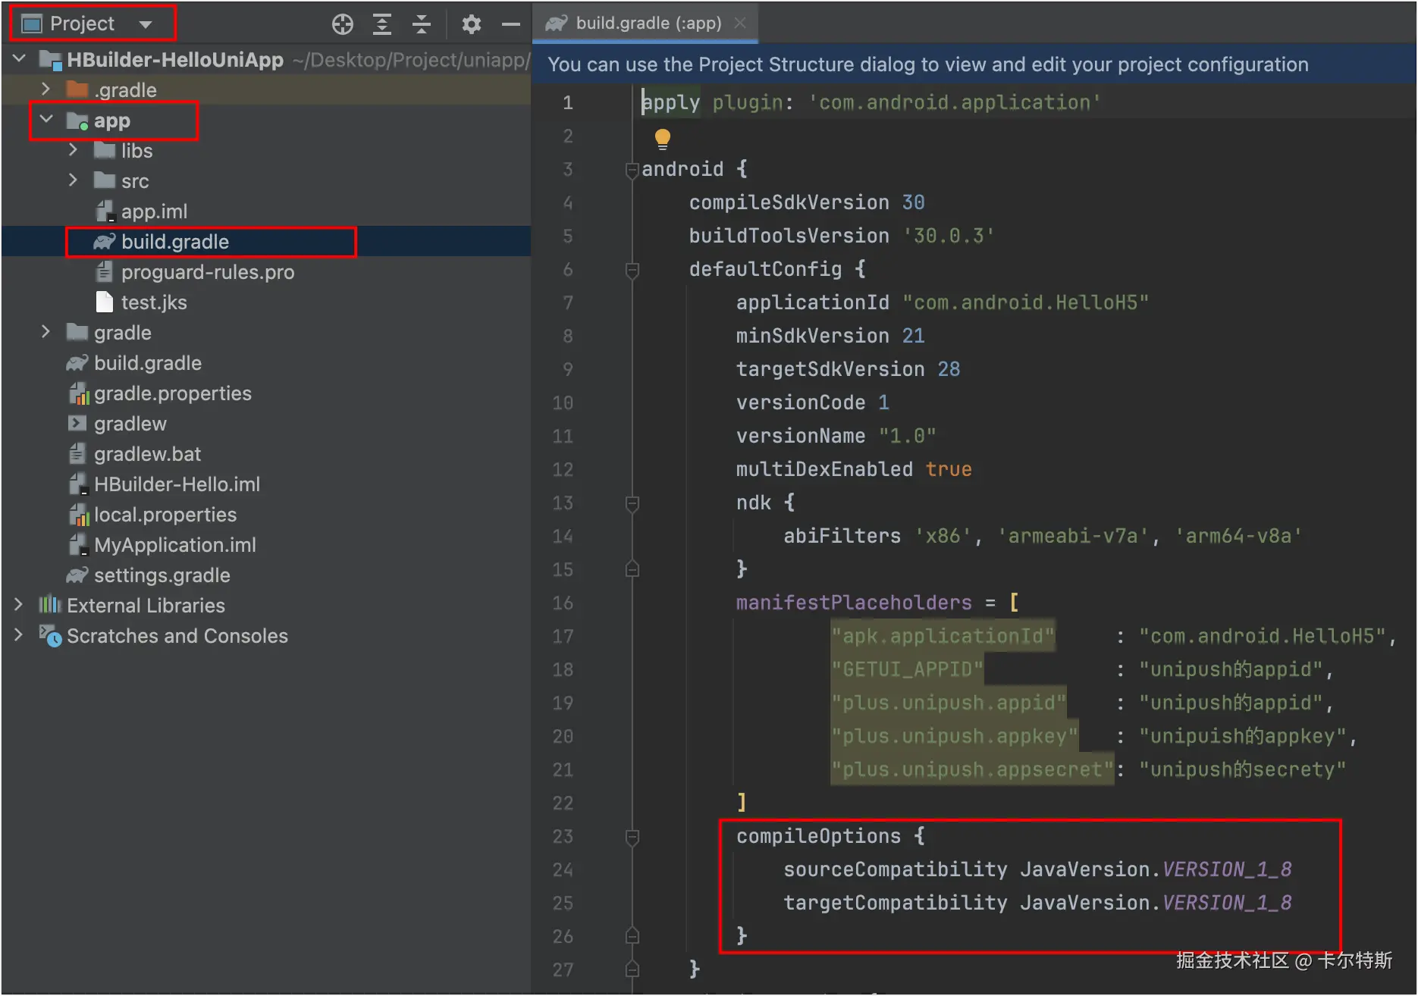Expand the .gradle folder
The width and height of the screenshot is (1418, 996).
click(45, 89)
